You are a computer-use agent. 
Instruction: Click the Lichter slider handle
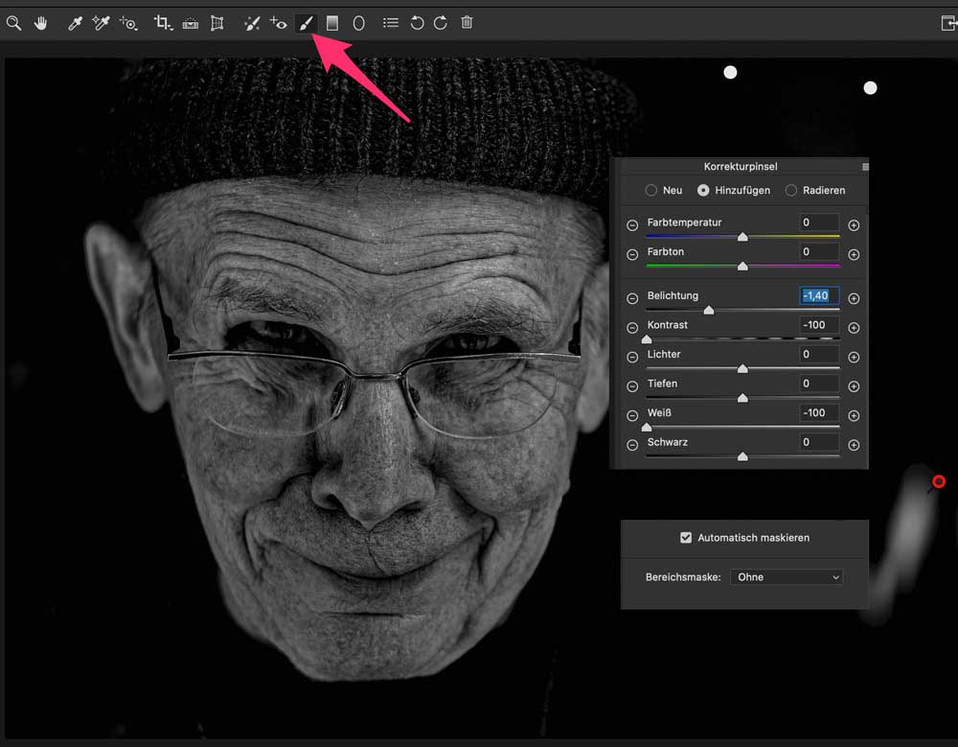click(x=742, y=368)
